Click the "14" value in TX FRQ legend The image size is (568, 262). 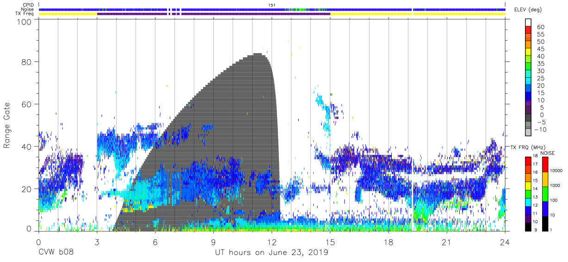point(535,189)
